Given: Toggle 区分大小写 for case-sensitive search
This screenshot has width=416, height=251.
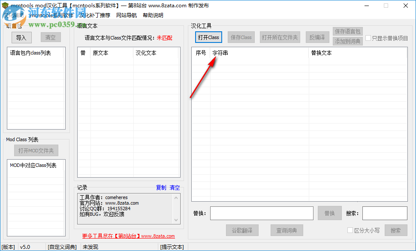Looking at the screenshot, I should pyautogui.click(x=350, y=230).
